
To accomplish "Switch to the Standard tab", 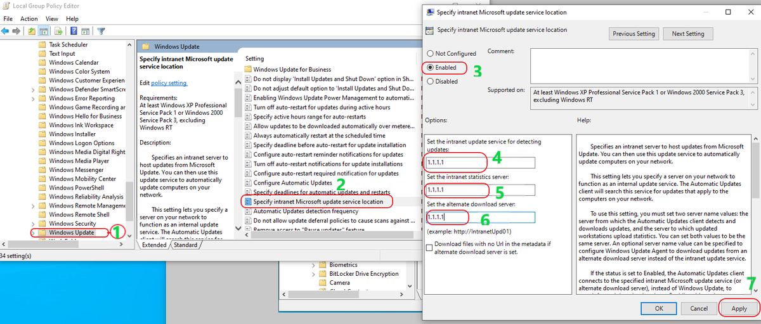I will coord(185,245).
